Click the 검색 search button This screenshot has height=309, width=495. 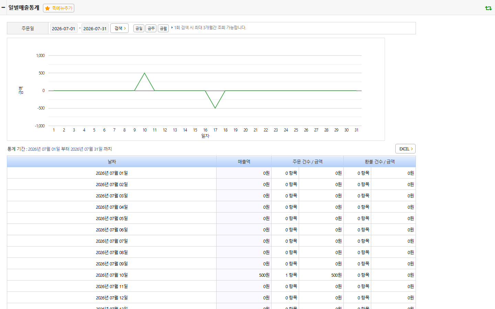(x=119, y=28)
